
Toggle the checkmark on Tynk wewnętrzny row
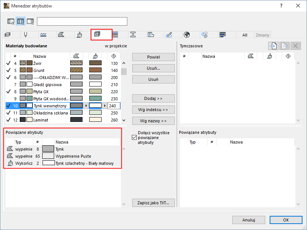click(9, 106)
